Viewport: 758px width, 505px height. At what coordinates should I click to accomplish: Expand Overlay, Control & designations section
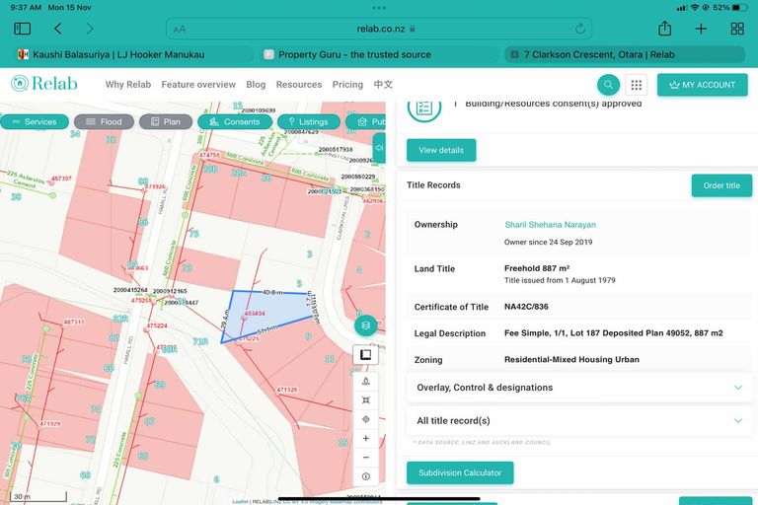coord(578,388)
